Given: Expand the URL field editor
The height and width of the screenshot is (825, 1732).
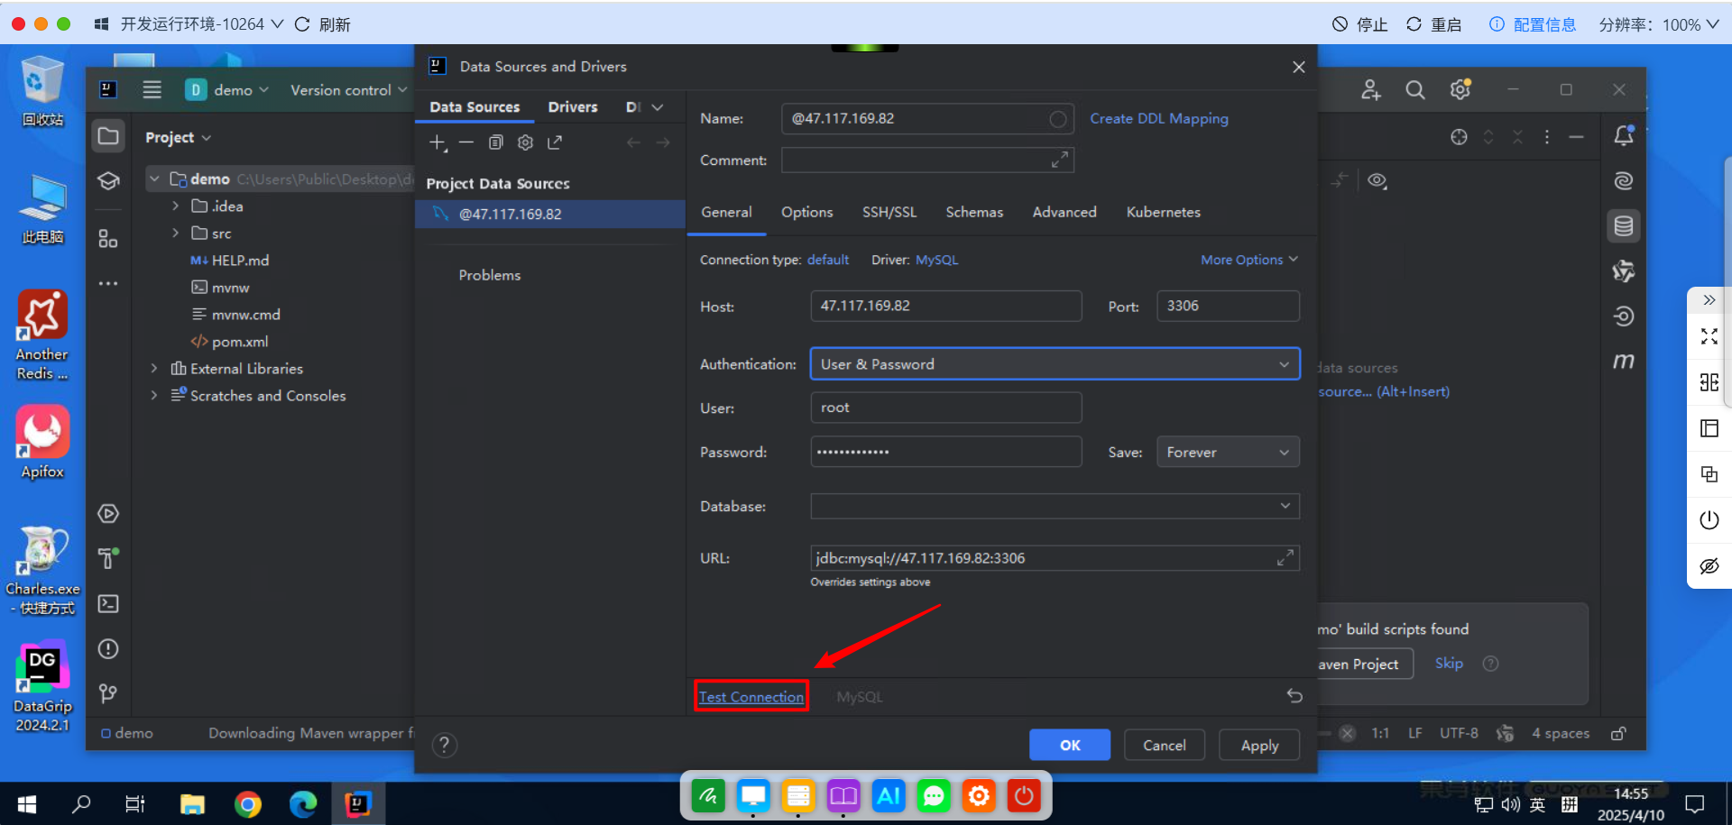Looking at the screenshot, I should point(1285,558).
